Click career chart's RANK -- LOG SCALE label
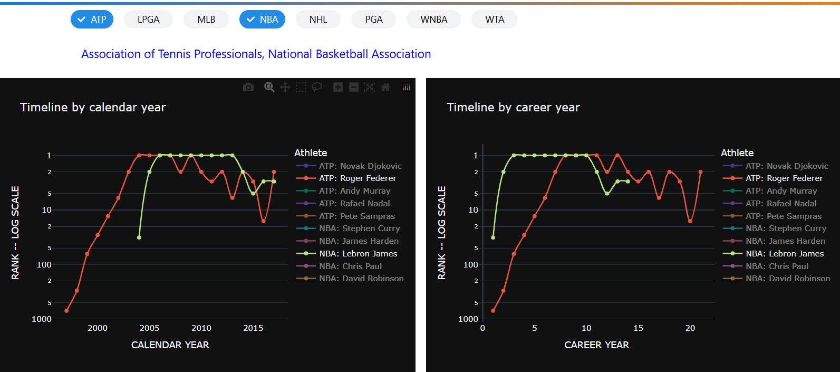 [442, 233]
